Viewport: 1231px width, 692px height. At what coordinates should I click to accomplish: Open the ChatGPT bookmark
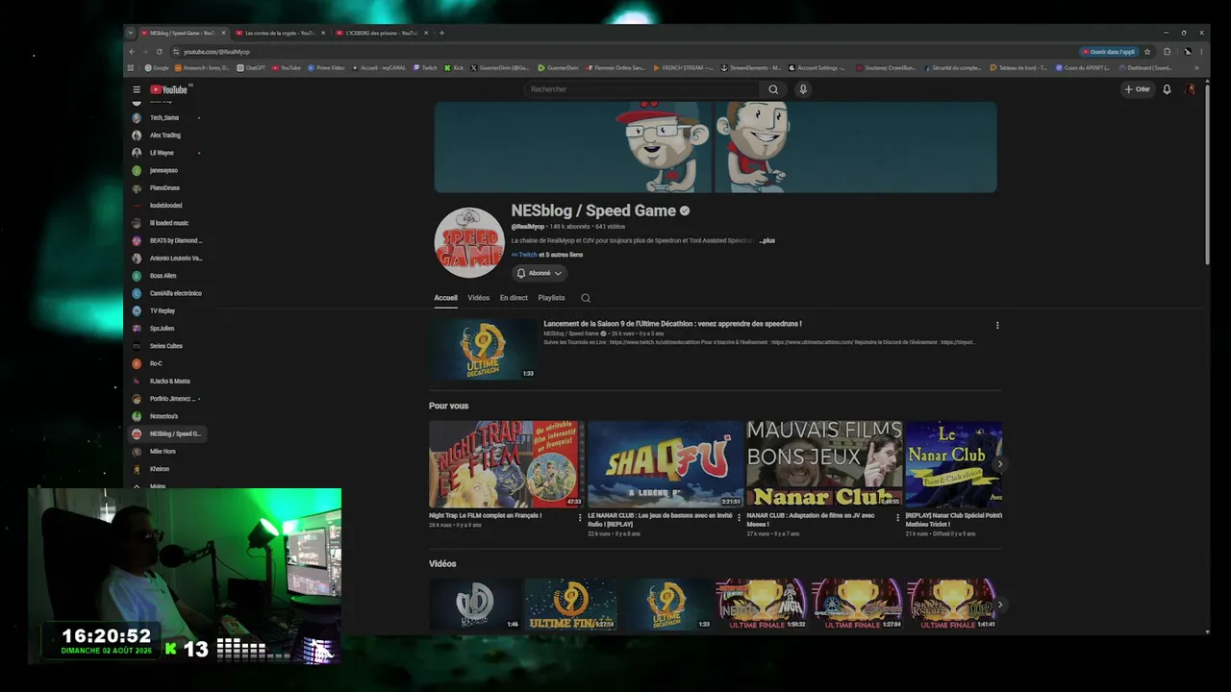[x=250, y=68]
